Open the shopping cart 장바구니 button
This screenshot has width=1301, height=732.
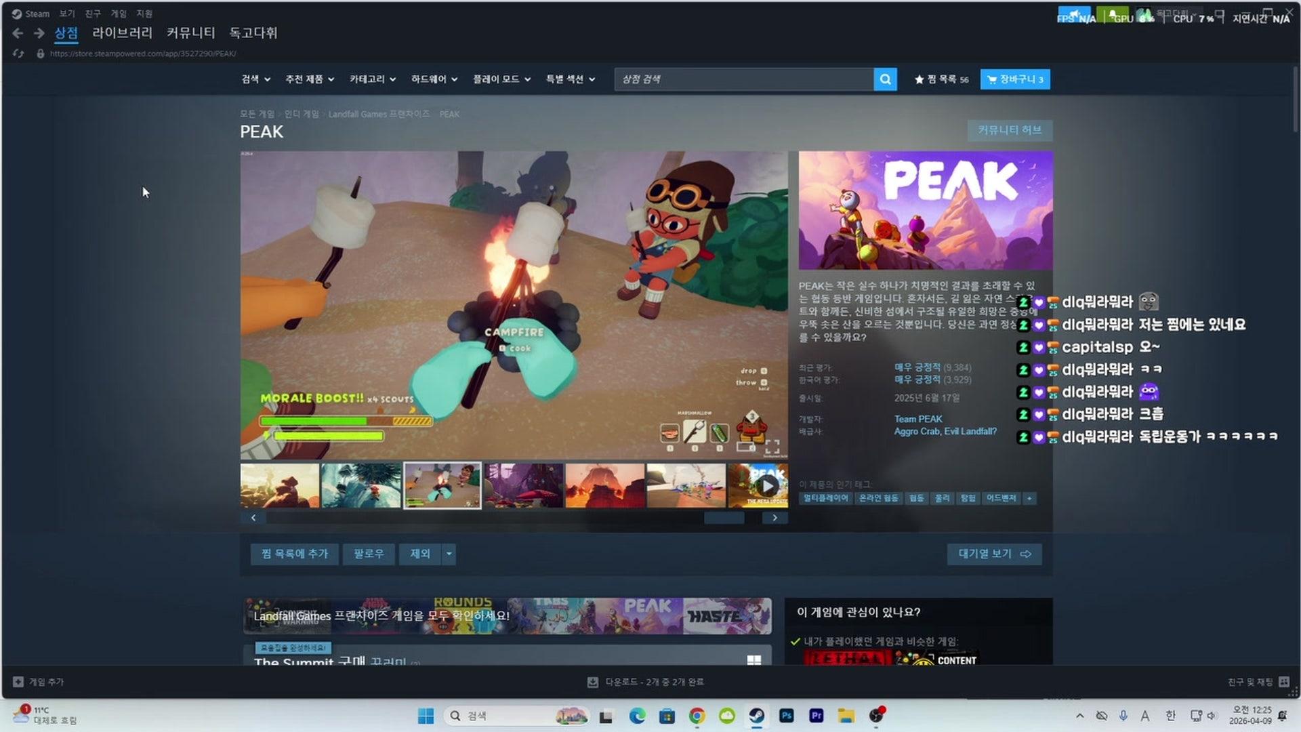(1014, 79)
